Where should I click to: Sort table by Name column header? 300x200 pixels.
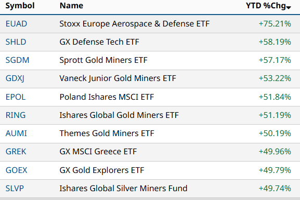tap(71, 6)
